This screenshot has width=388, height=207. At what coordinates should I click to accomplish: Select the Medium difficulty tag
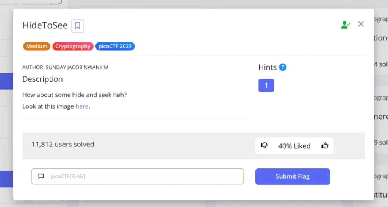click(x=37, y=46)
